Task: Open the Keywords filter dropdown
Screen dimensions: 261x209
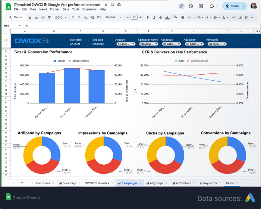Action: click(217, 44)
